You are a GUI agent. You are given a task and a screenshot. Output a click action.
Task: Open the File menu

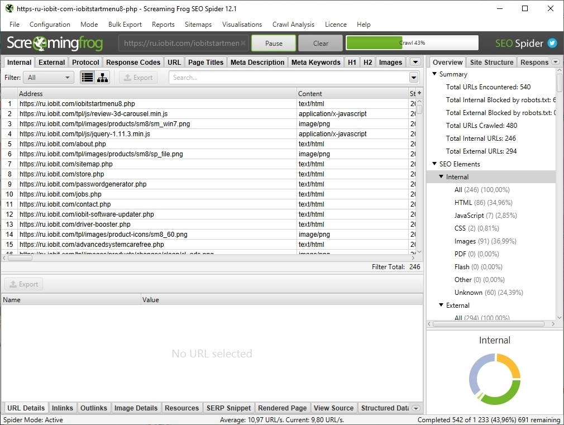coord(15,25)
